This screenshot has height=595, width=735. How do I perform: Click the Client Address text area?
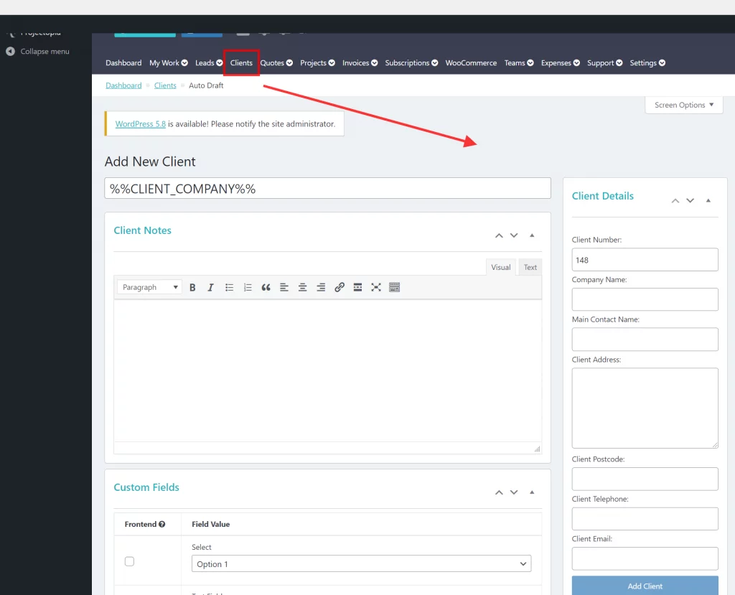pyautogui.click(x=645, y=408)
